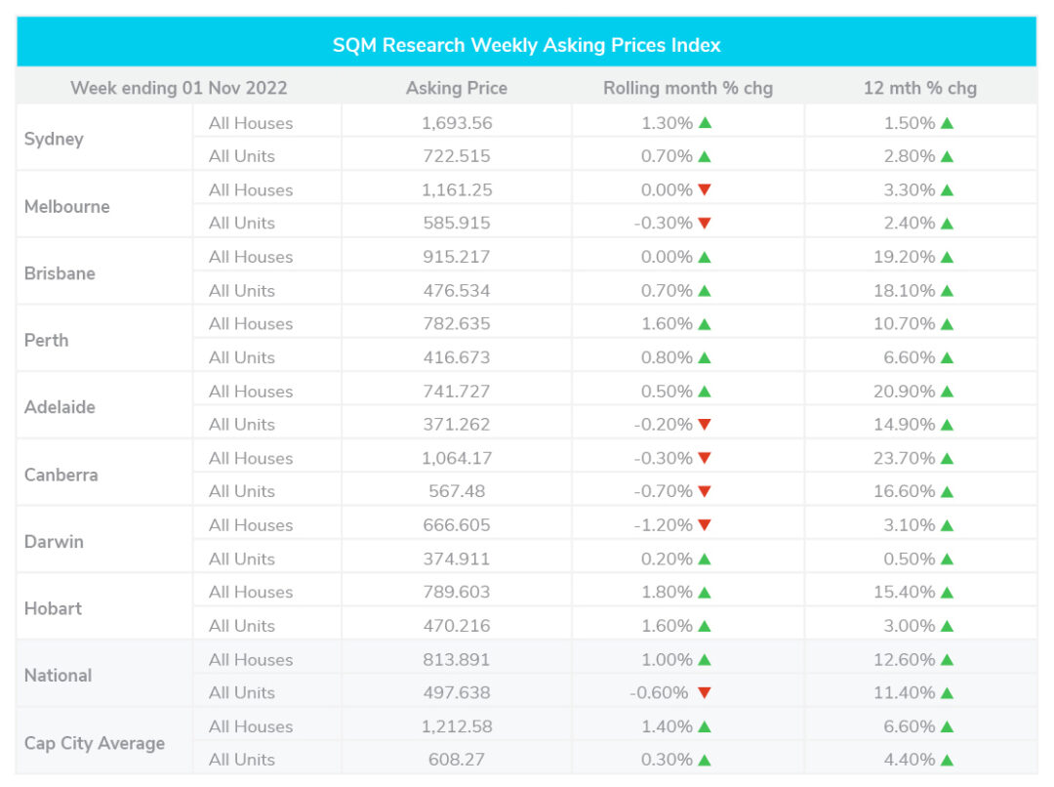Viewport: 1054px width, 787px height.
Task: Select the Melbourne row label
Action: 66,206
